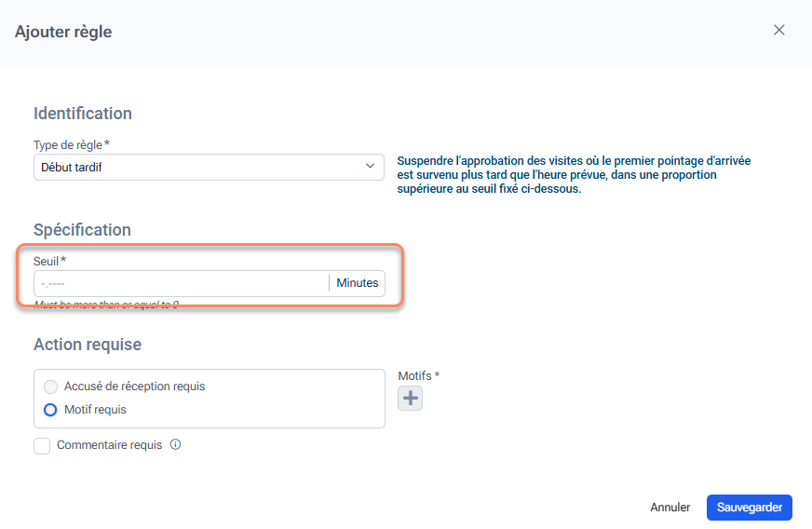The image size is (812, 529).
Task: Save the rule with Sauvegarder
Action: 749,508
